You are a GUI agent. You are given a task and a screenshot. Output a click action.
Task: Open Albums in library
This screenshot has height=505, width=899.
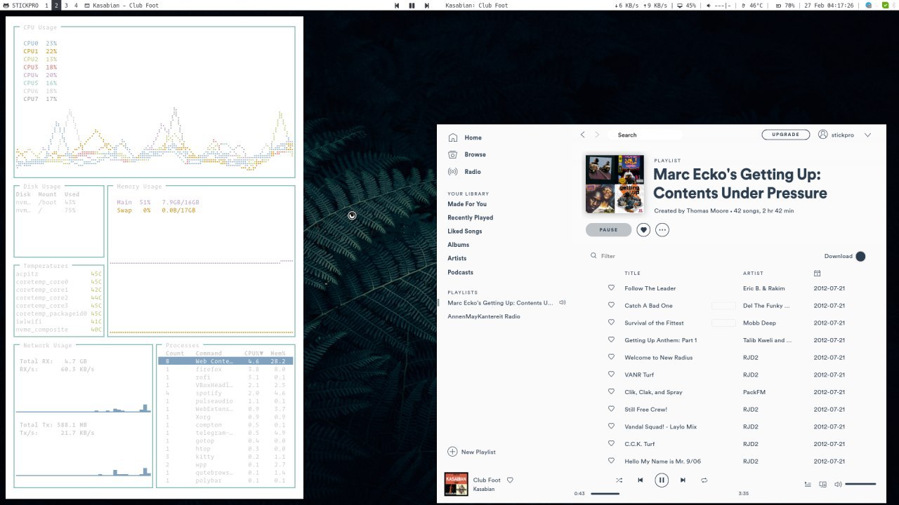pos(459,245)
